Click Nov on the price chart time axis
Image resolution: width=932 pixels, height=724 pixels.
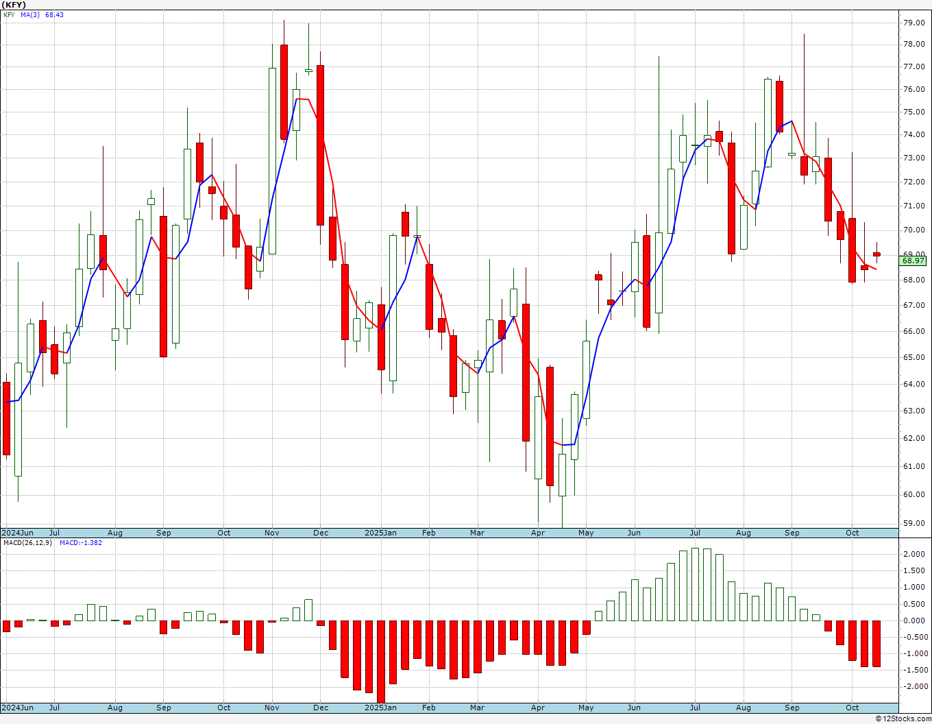(x=272, y=533)
